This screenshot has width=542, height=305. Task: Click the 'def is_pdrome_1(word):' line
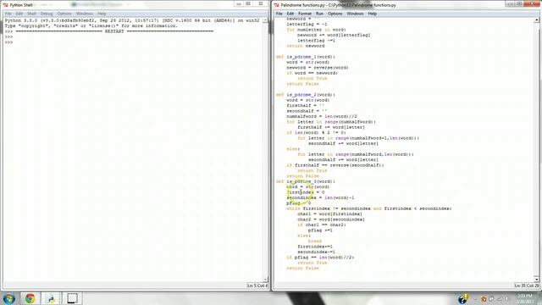(306, 57)
